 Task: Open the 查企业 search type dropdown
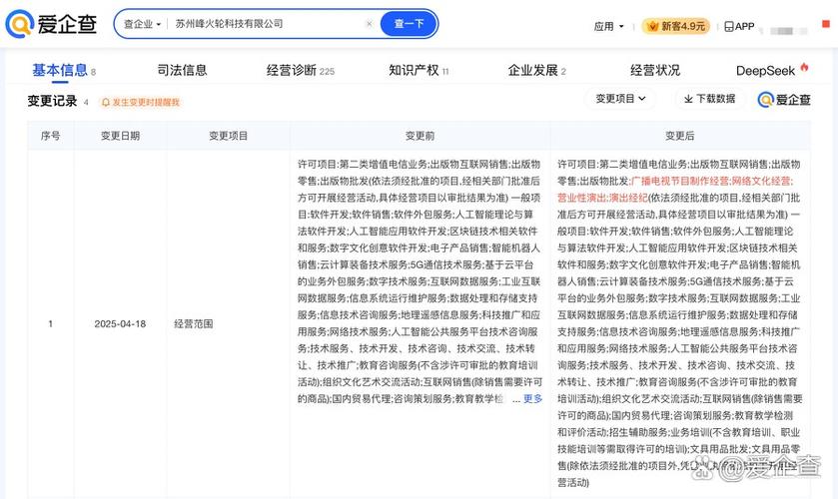pyautogui.click(x=142, y=24)
